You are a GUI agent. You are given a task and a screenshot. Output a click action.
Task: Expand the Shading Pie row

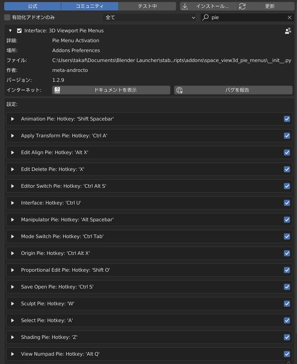(12, 337)
